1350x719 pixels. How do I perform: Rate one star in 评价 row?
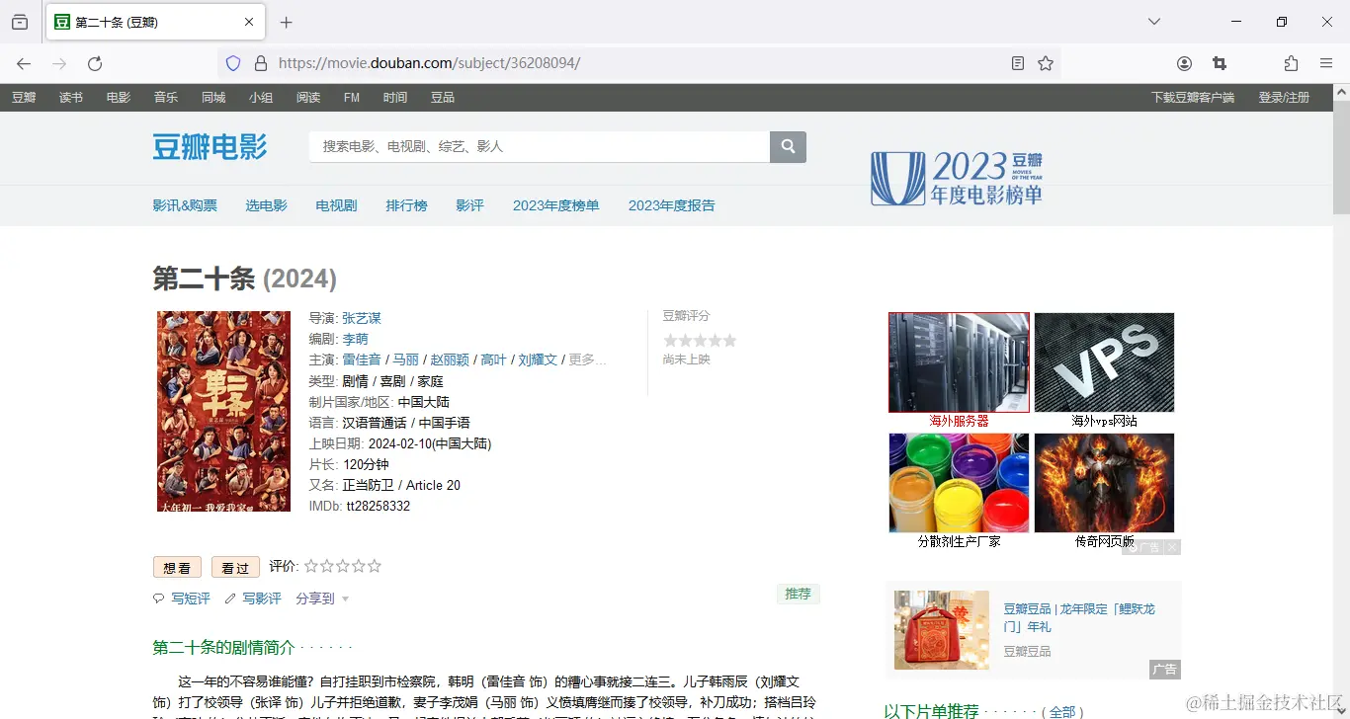[311, 566]
